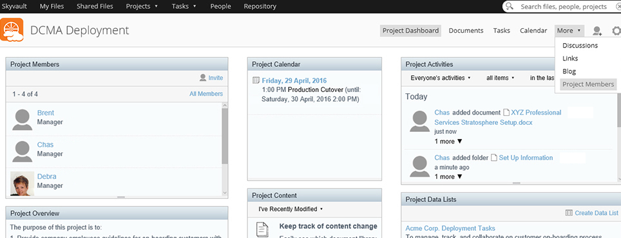Select Blog from More menu
621x238 pixels.
[x=569, y=71]
